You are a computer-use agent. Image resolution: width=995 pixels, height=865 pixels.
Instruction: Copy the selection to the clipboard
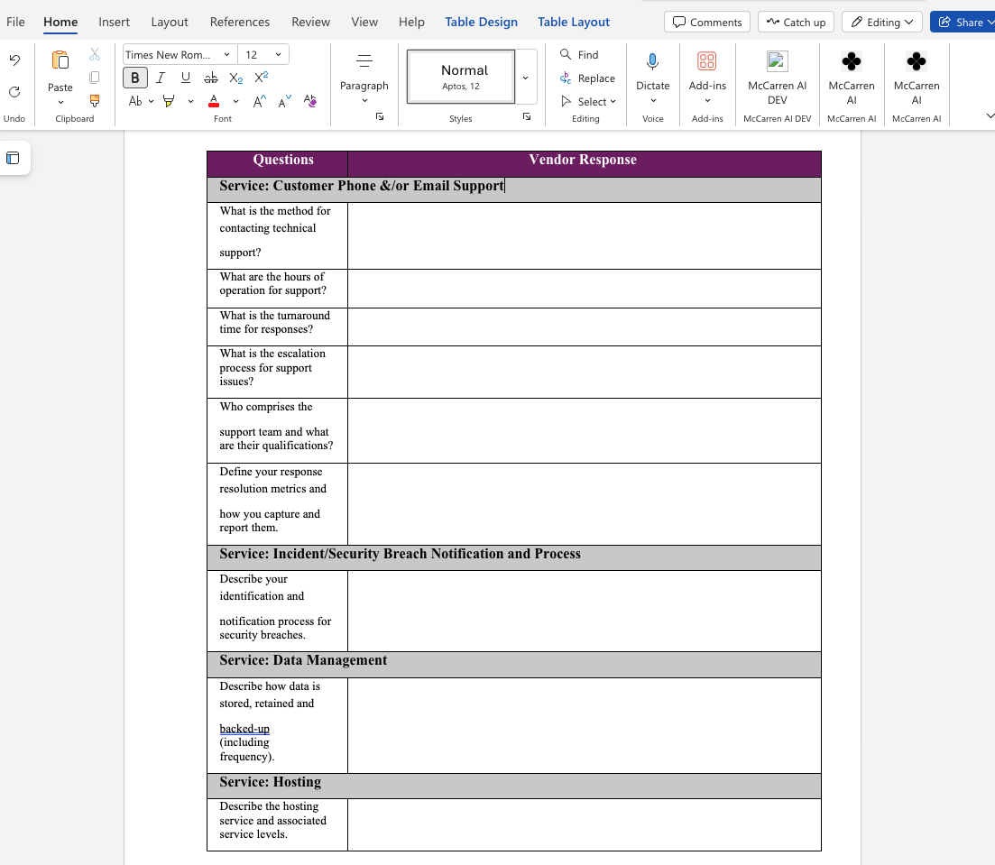pos(95,78)
